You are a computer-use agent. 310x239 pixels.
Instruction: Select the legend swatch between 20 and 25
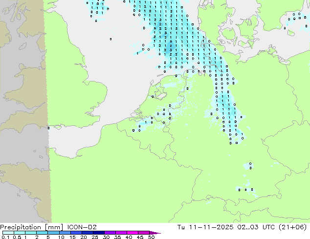click(x=88, y=233)
